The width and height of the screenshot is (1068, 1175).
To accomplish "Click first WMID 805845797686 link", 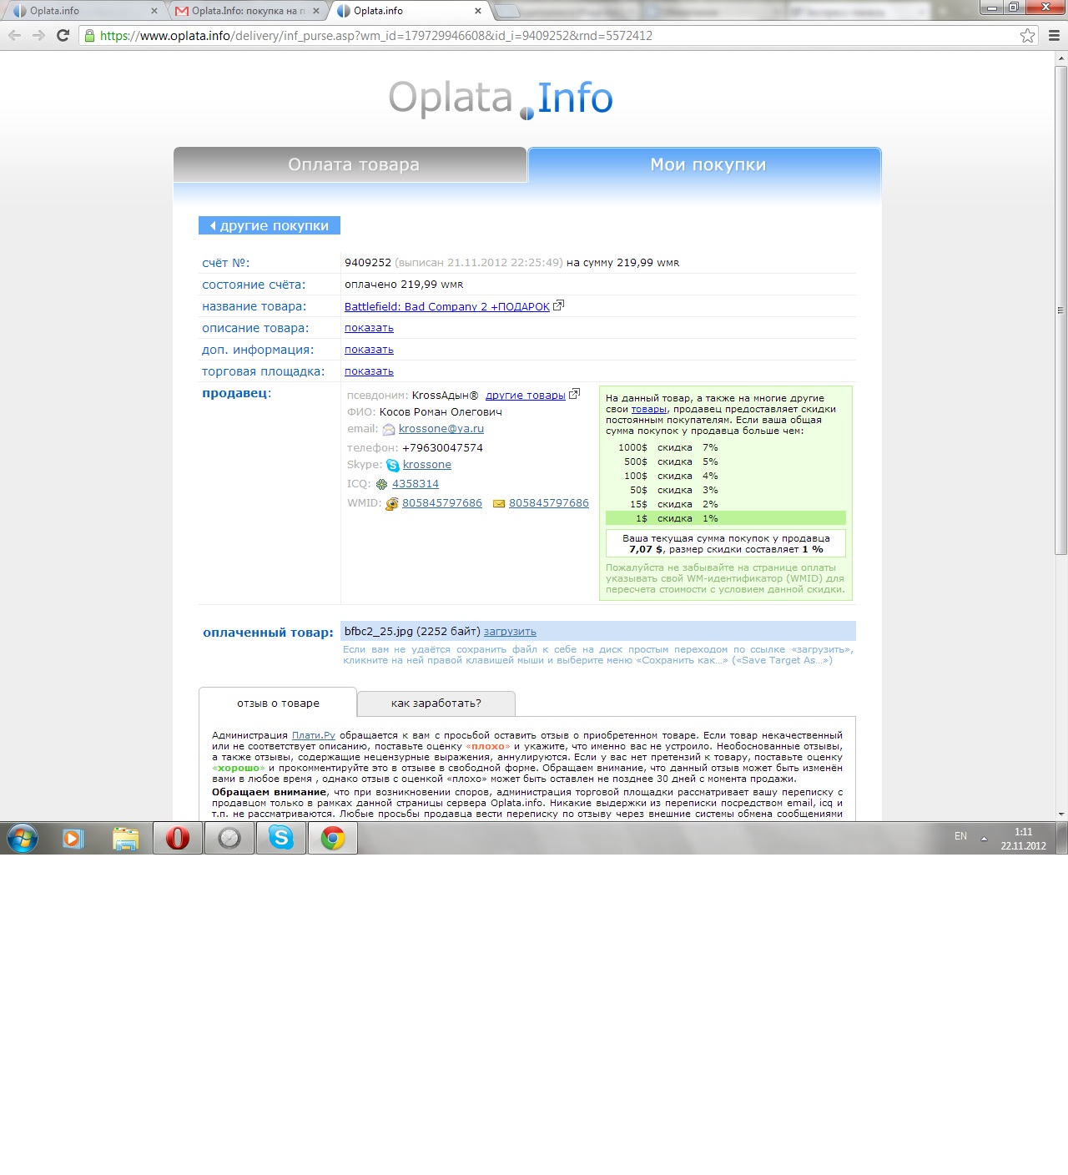I will point(442,503).
